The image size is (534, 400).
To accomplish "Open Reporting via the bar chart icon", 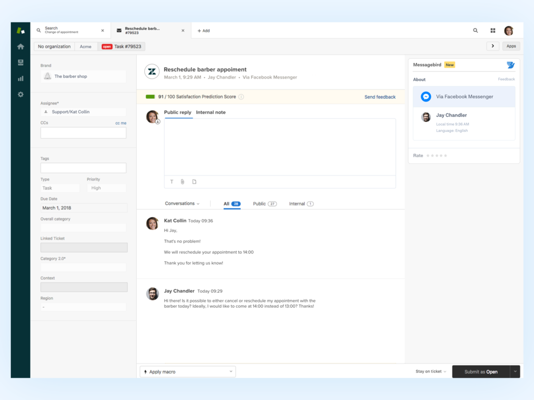I will click(x=20, y=78).
